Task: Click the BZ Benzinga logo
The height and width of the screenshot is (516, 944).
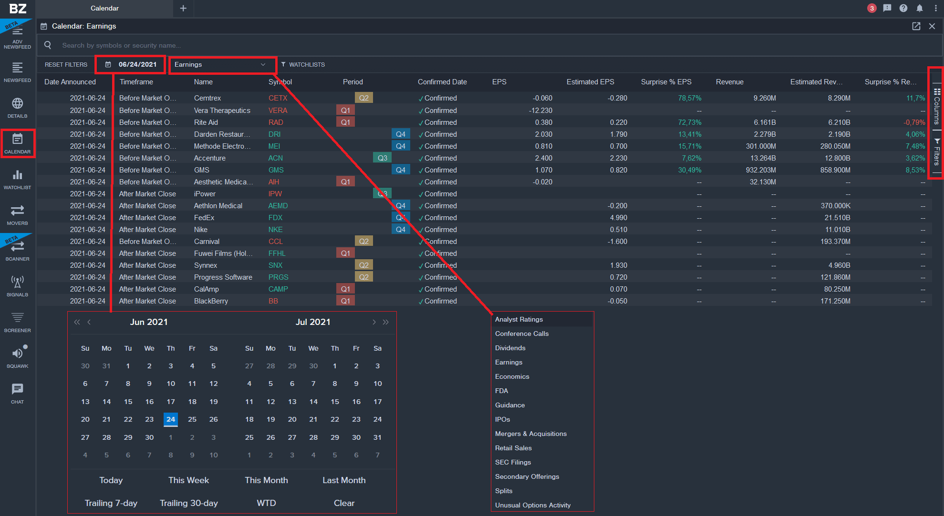Action: [17, 9]
